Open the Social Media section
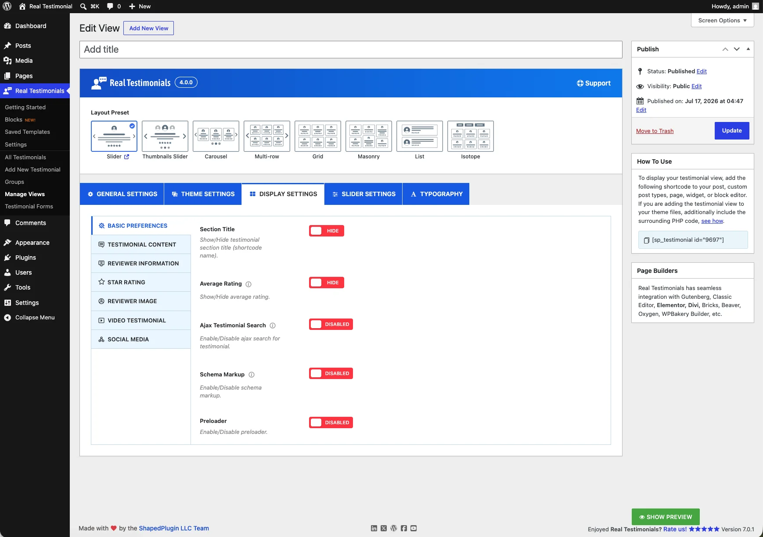 (141, 339)
